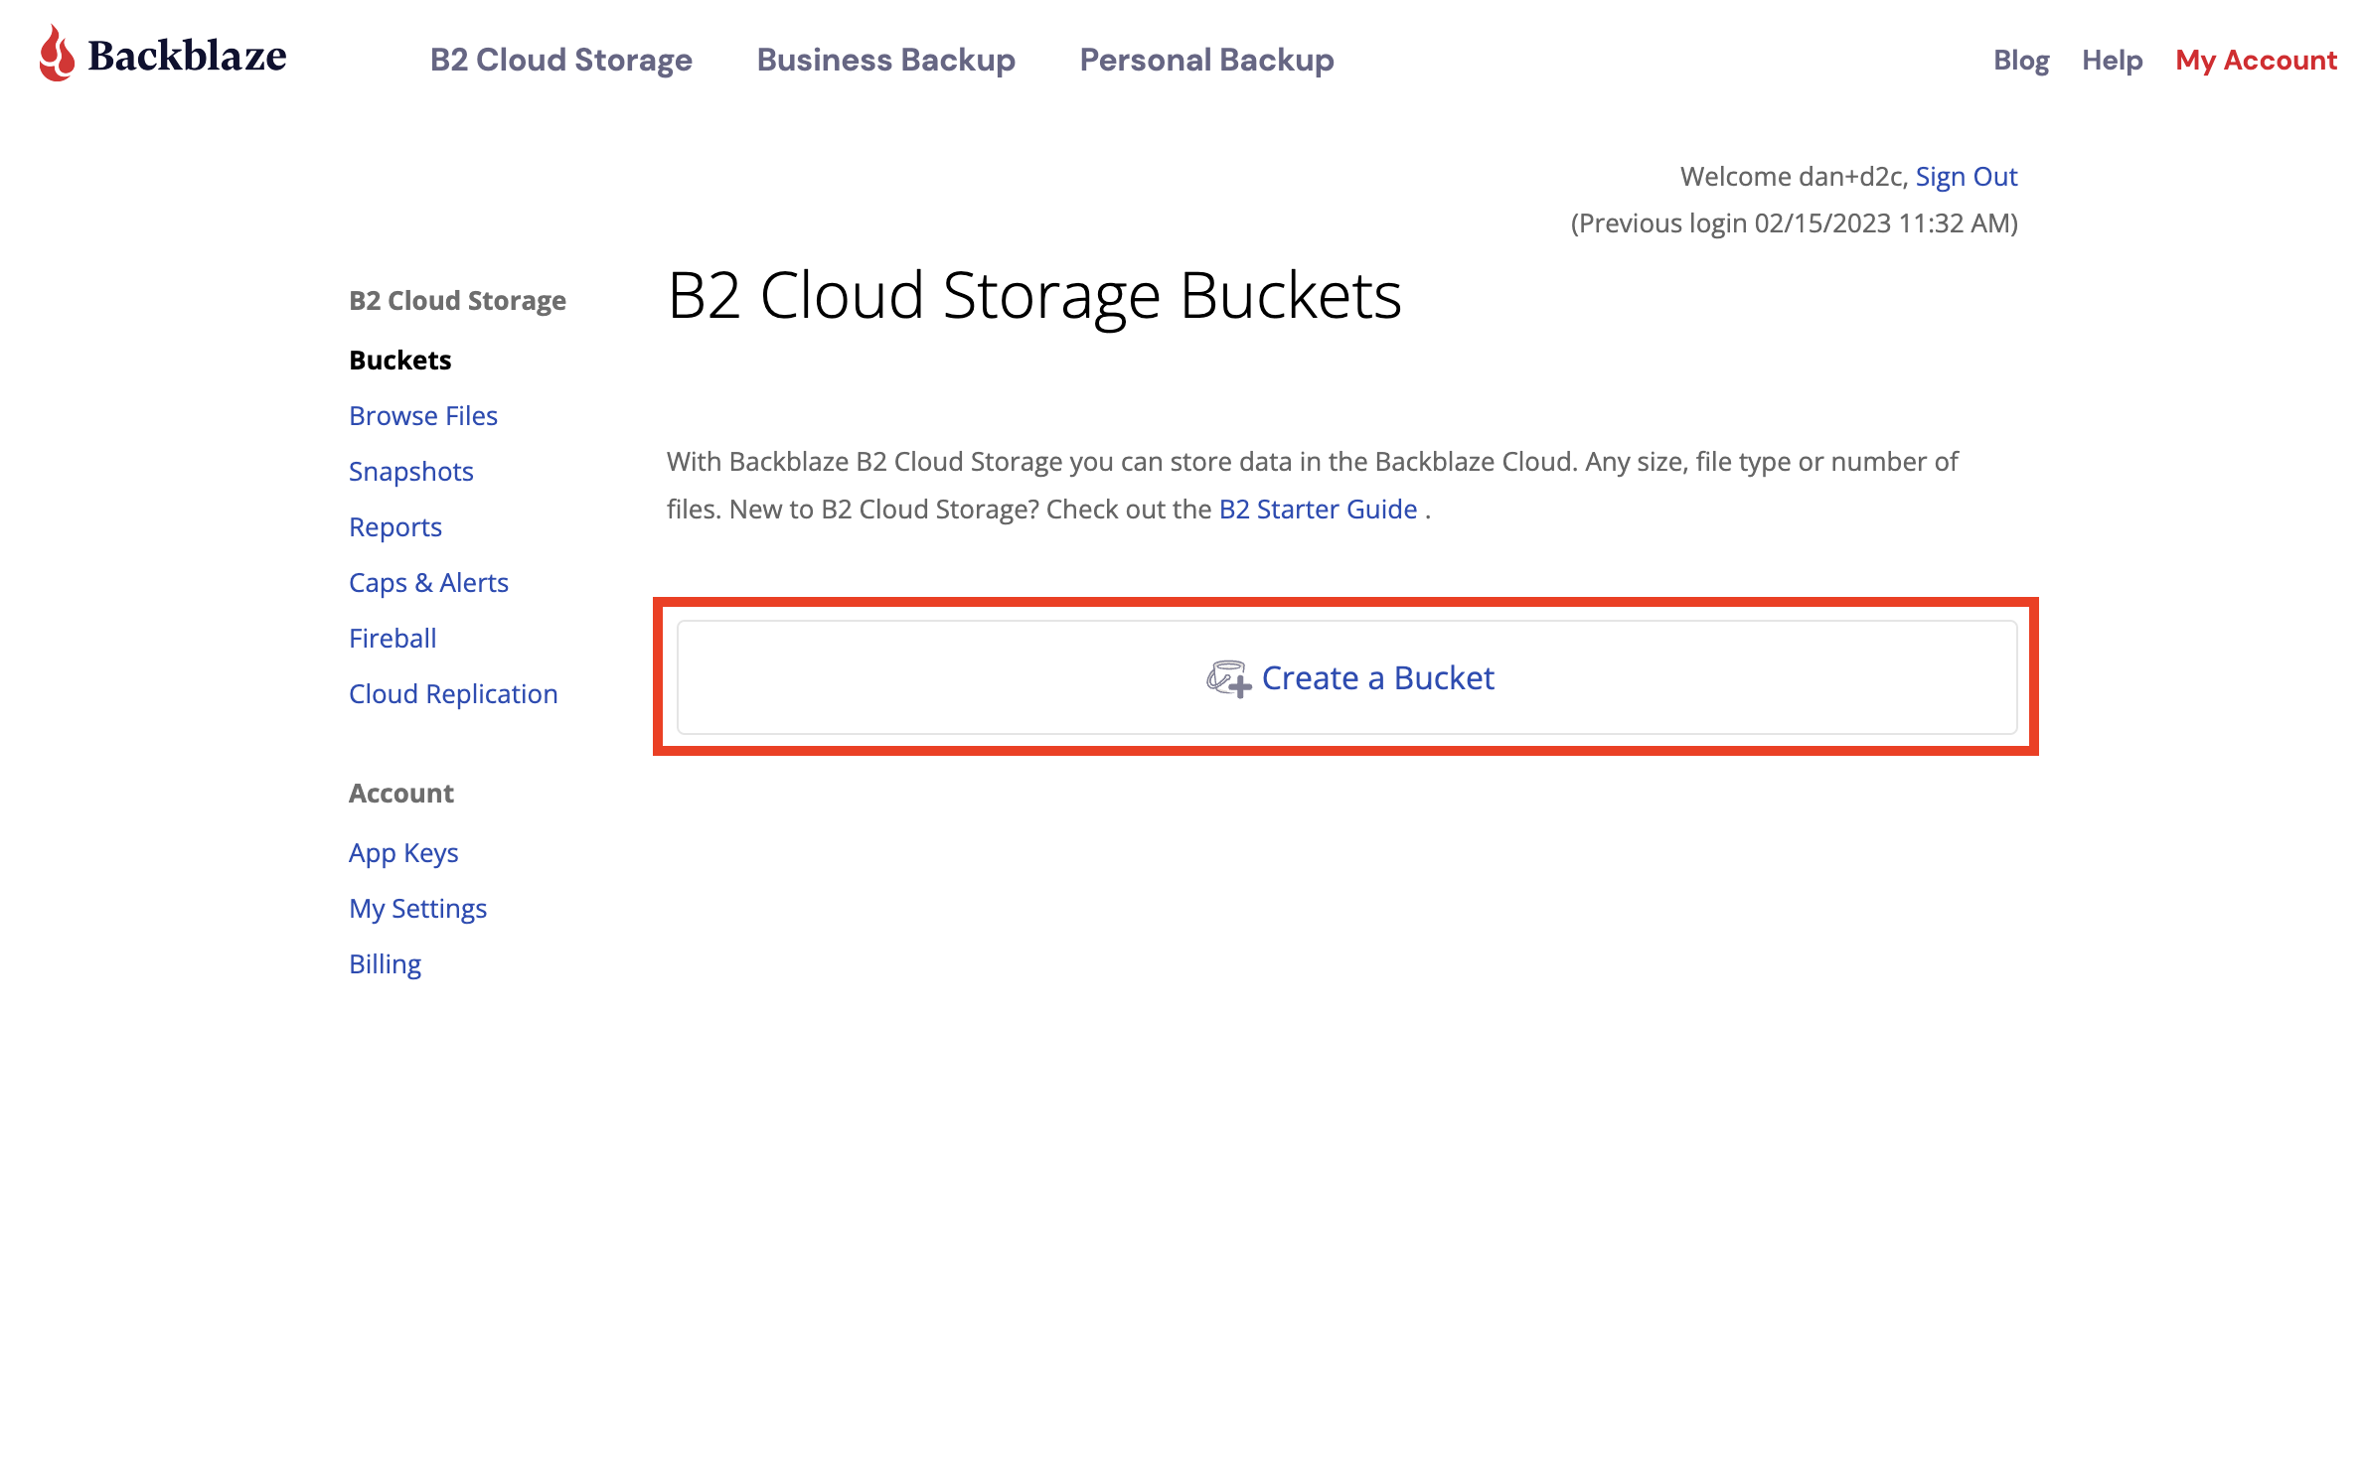Viewport: 2365px width, 1464px height.
Task: Open the B2 Starter Guide link
Action: click(x=1318, y=510)
